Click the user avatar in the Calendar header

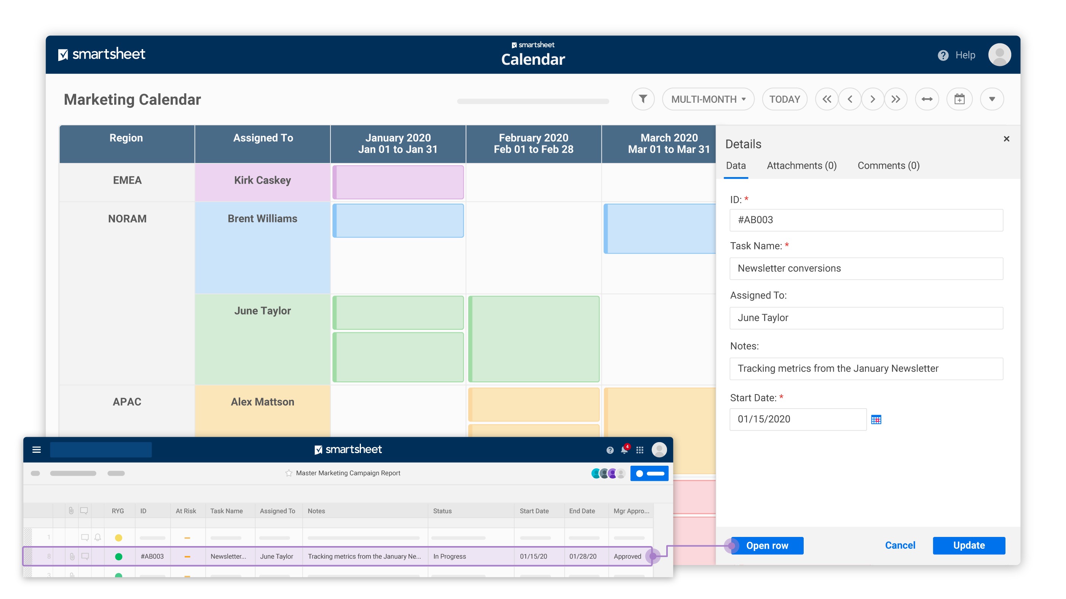[999, 54]
